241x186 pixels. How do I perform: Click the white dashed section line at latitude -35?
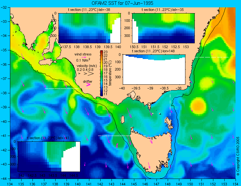[x=212, y=57]
